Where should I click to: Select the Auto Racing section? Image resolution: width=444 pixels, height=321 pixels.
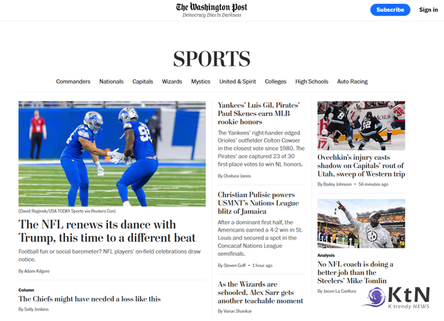click(x=352, y=81)
